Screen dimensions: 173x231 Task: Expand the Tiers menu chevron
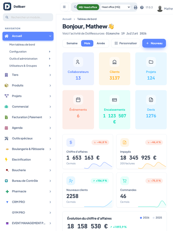click(50, 75)
